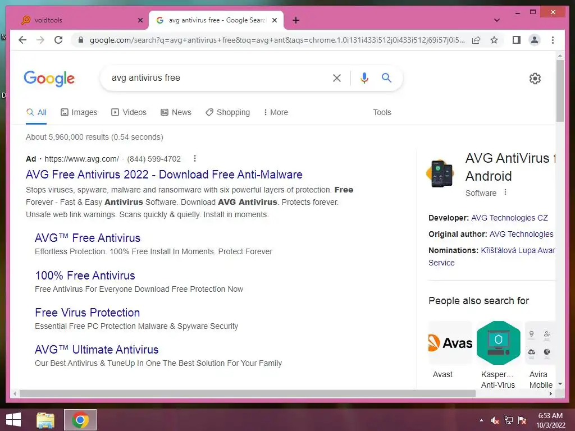View site info via the padlock icon

tap(81, 40)
